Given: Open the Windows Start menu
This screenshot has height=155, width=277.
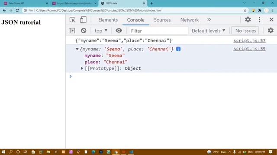Looking at the screenshot, I should 3,152.
